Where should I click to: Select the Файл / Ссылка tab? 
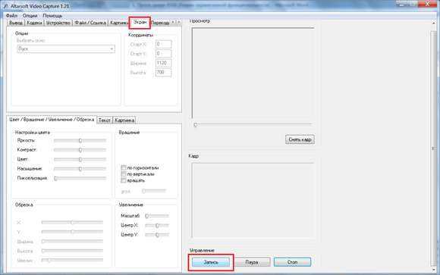tap(90, 23)
